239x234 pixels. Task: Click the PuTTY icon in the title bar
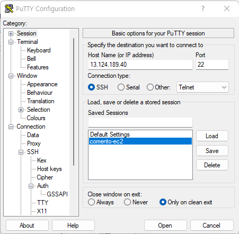[9, 8]
